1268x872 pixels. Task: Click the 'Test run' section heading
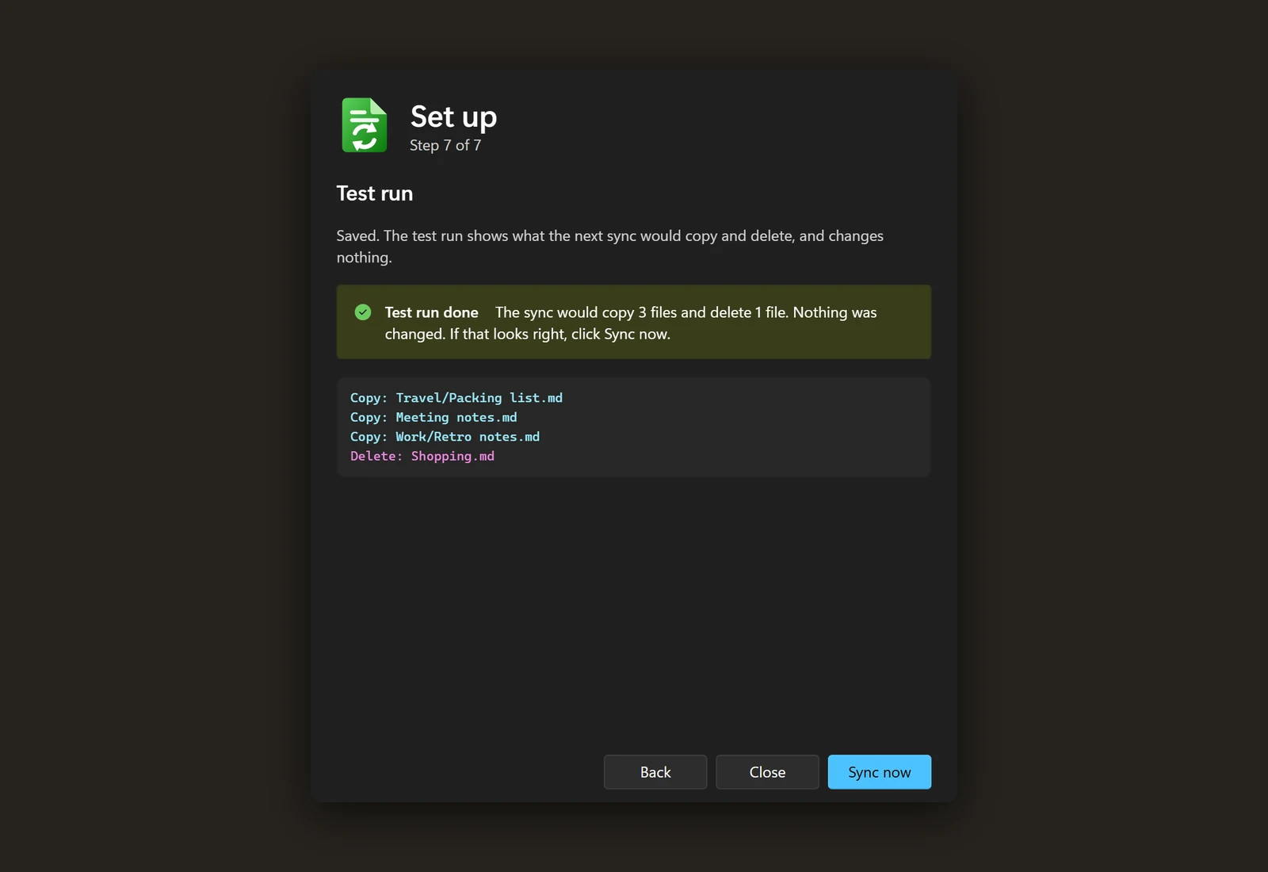(x=375, y=193)
